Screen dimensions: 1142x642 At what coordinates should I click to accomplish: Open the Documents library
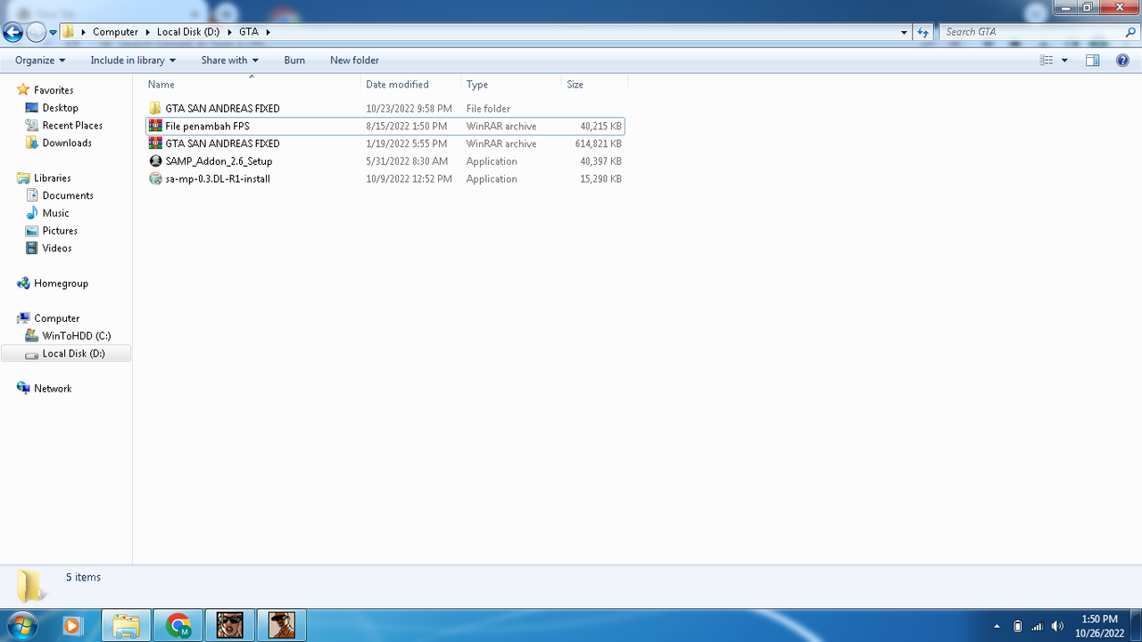point(68,195)
